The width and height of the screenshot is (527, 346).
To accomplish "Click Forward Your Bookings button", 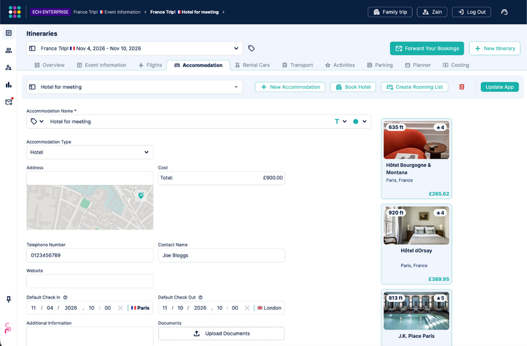I will (x=427, y=48).
